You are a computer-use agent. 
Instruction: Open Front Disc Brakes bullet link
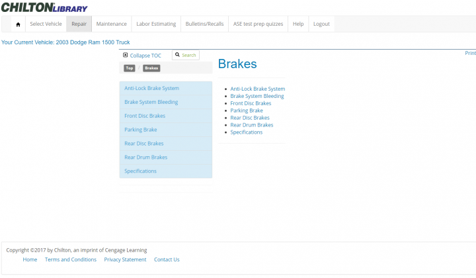[251, 103]
